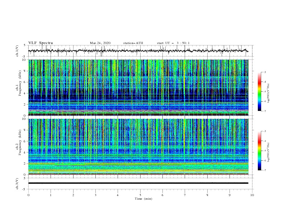Click the "9" minute tick label
Image resolution: width=284 pixels, height=219 pixels.
pyautogui.click(x=229, y=195)
